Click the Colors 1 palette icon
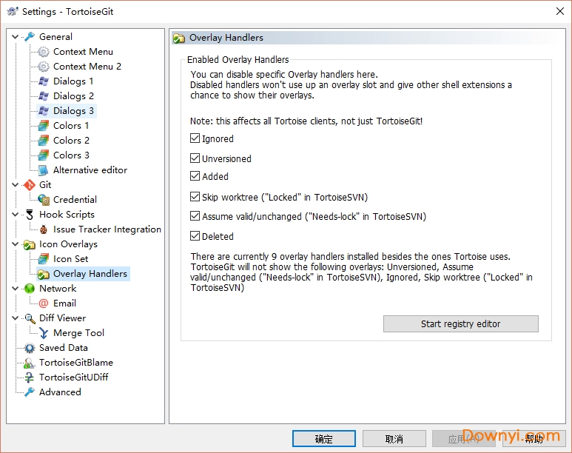572x453 pixels. pos(44,126)
